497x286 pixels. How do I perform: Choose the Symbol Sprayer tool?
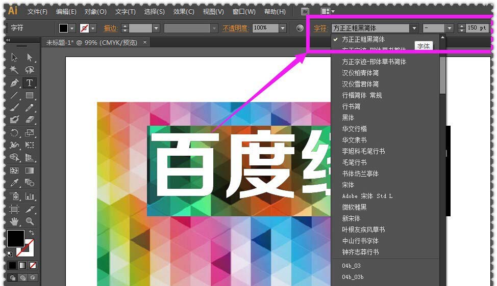point(14,196)
